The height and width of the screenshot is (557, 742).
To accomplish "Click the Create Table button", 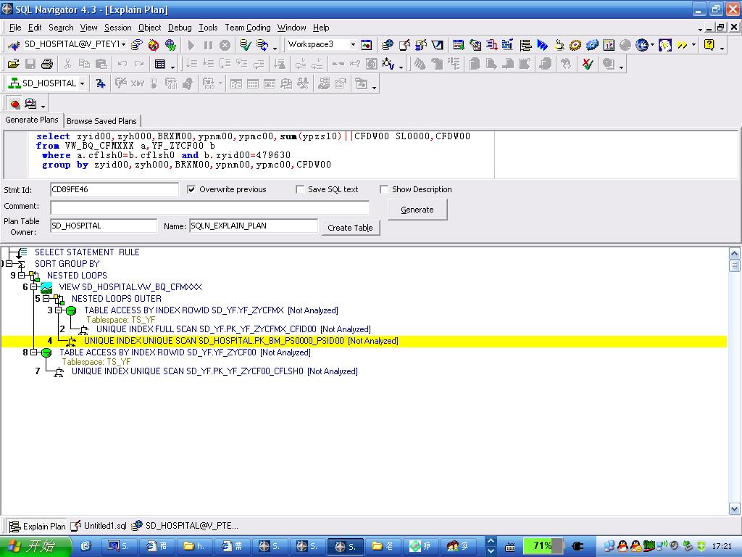I will click(x=350, y=227).
